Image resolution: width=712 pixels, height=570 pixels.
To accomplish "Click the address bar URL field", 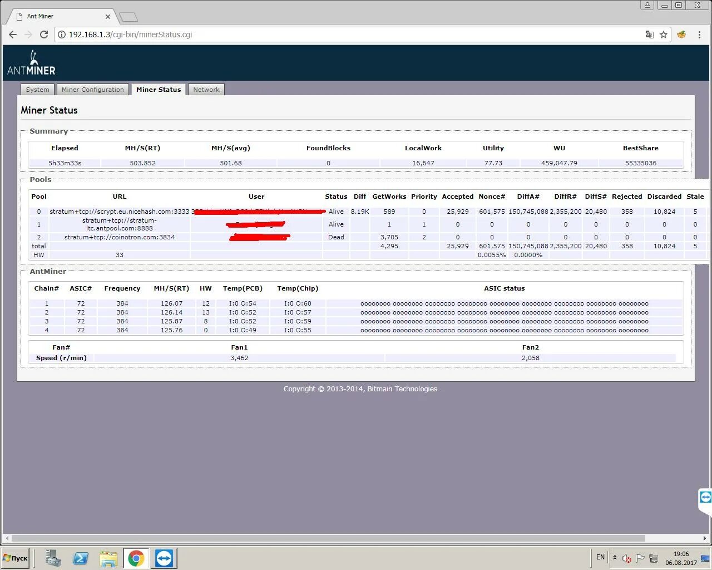I will pyautogui.click(x=356, y=35).
